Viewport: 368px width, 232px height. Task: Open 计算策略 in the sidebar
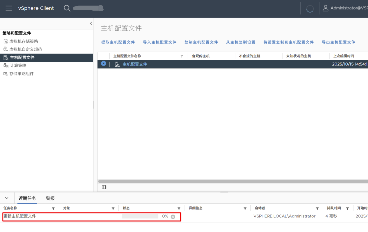(x=18, y=66)
